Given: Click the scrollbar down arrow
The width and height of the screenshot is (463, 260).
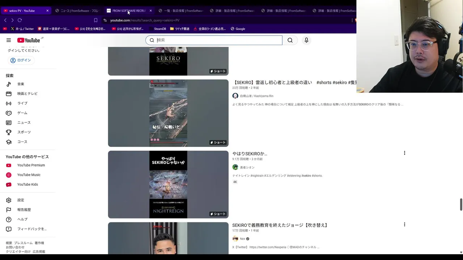Looking at the screenshot, I should (461, 252).
